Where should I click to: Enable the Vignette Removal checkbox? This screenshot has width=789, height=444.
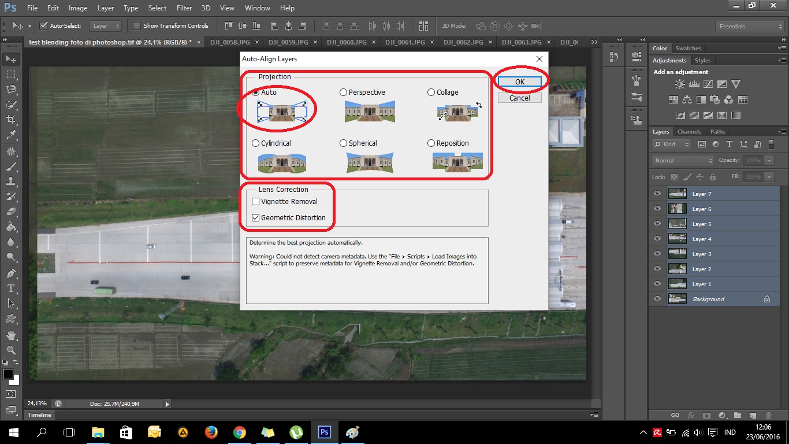tap(255, 202)
